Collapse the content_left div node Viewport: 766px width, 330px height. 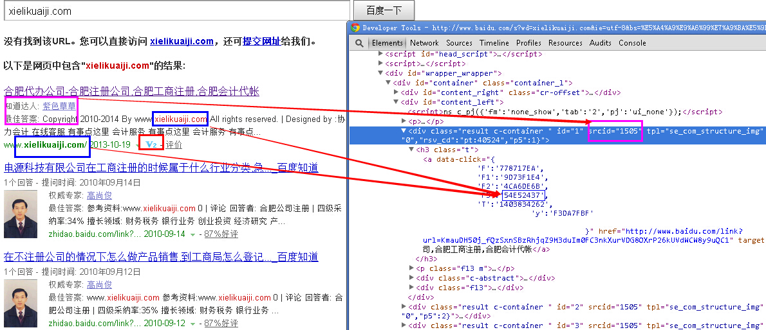(x=397, y=102)
